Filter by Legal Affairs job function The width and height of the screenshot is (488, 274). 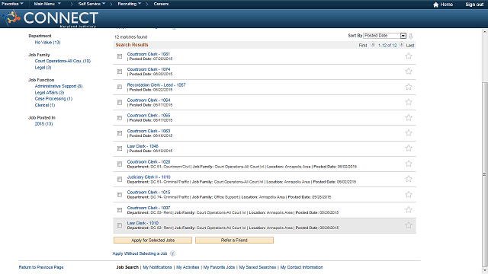50,93
